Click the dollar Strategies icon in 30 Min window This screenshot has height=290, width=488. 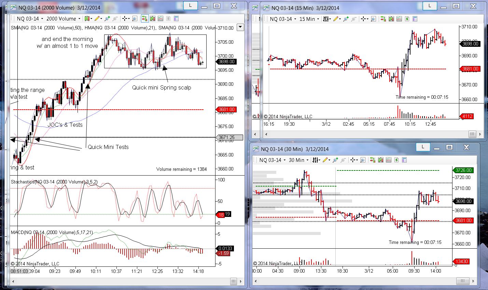396,160
